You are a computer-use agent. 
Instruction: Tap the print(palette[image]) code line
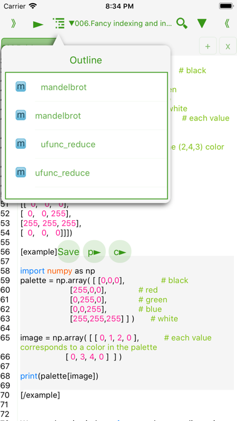(x=59, y=376)
